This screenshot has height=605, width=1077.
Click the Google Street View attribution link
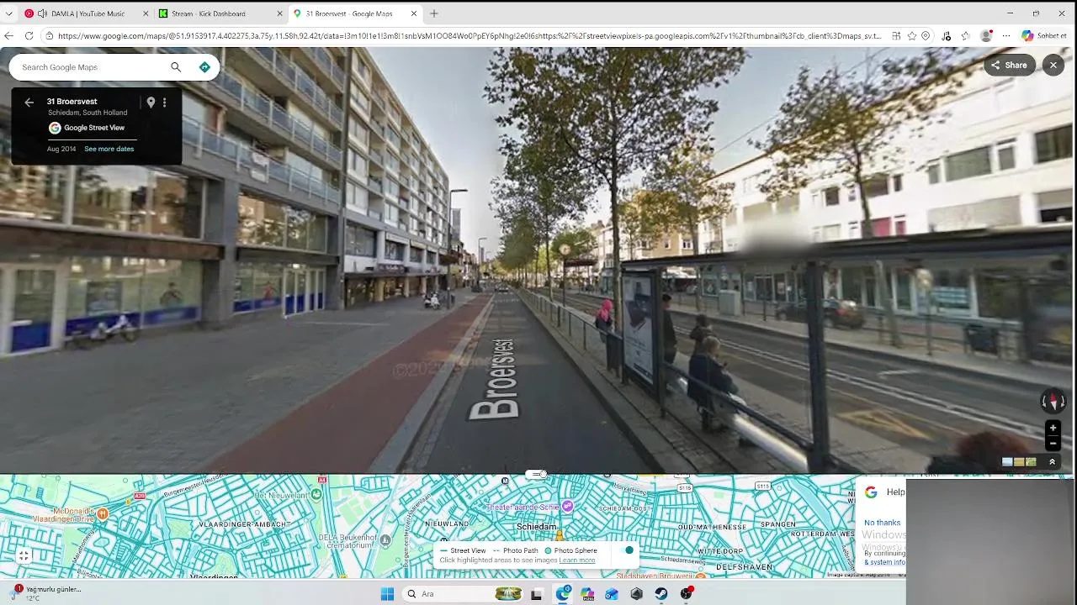(x=88, y=128)
